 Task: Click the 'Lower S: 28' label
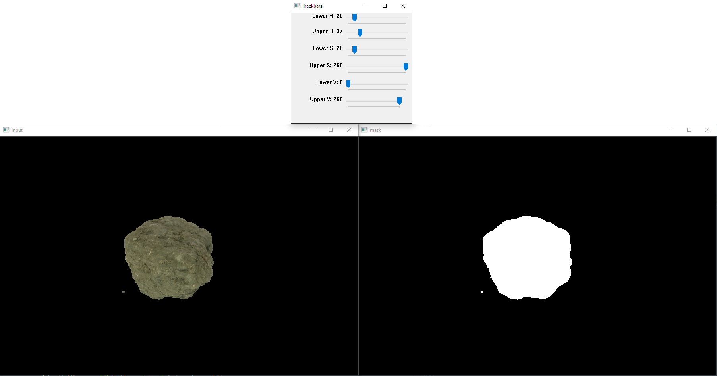pos(328,48)
